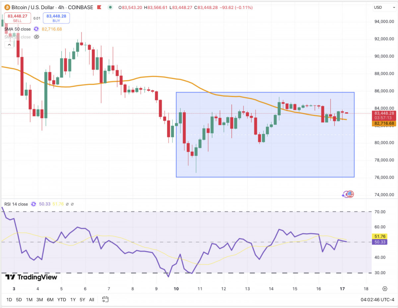Select the 3M time range
The width and height of the screenshot is (398, 308).
[x=39, y=300]
